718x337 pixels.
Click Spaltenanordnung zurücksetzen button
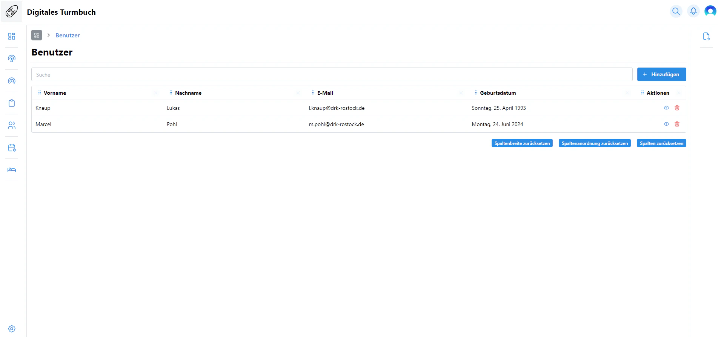click(x=595, y=143)
